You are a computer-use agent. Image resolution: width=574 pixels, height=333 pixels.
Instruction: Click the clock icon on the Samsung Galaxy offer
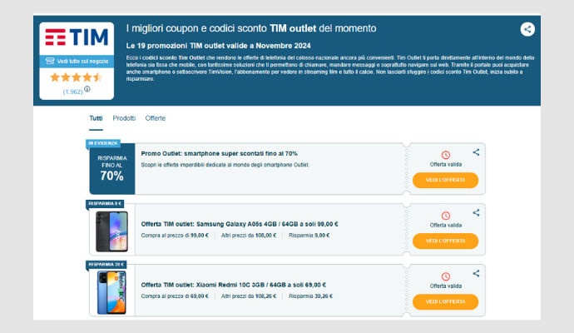pyautogui.click(x=446, y=216)
